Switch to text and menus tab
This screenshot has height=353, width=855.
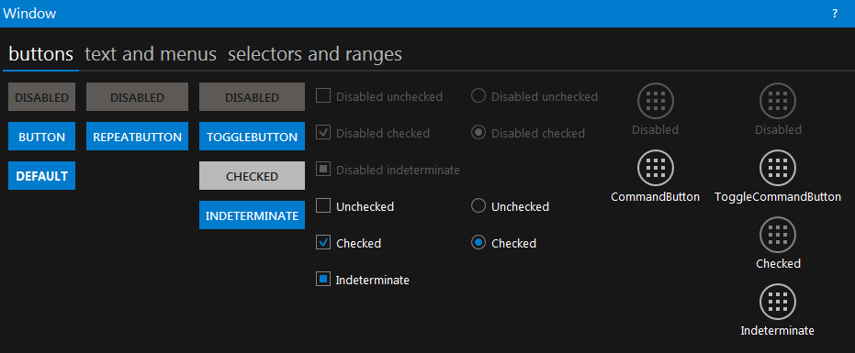pyautogui.click(x=151, y=54)
